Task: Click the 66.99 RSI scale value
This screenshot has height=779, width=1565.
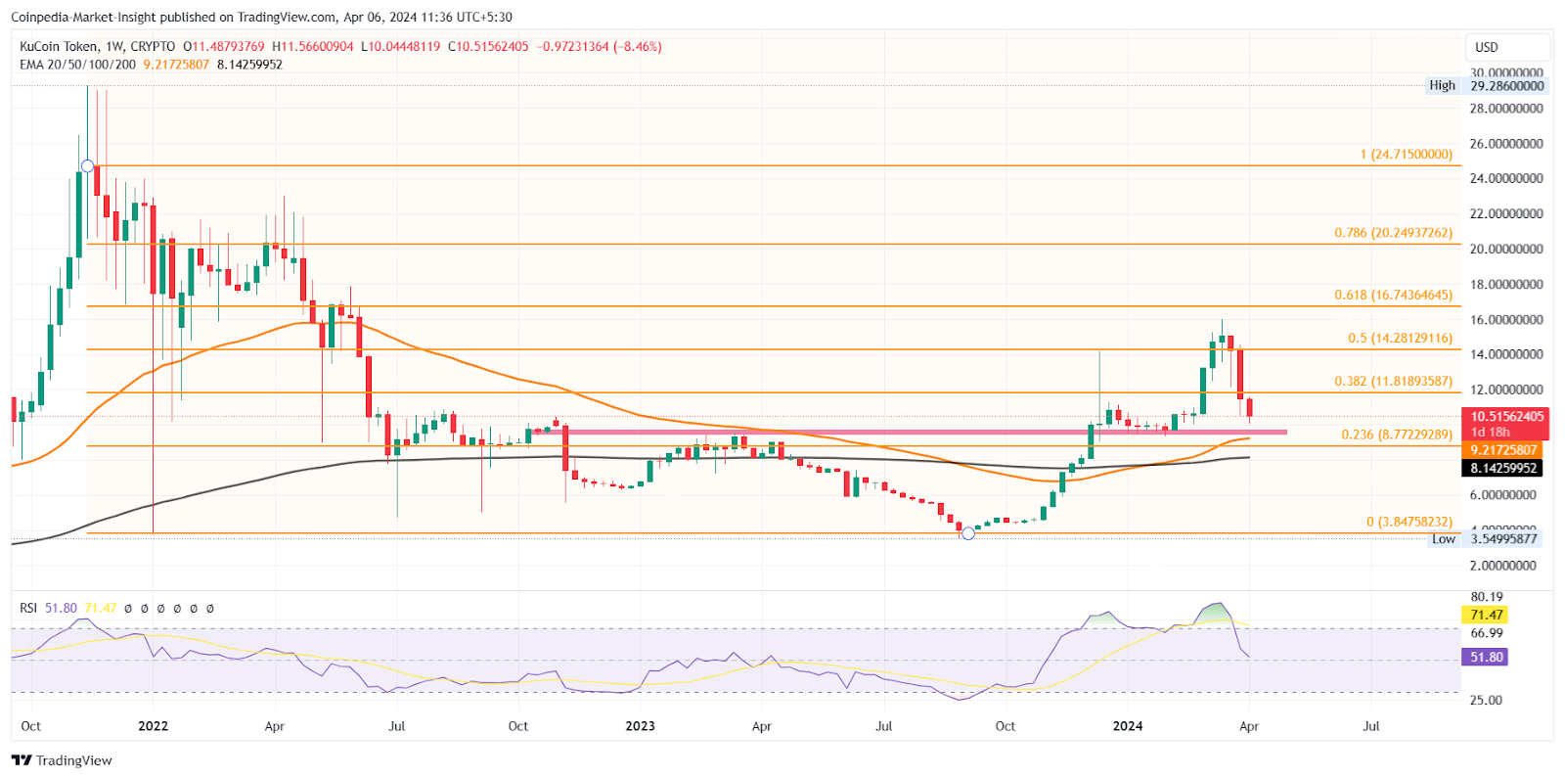Action: coord(1487,633)
